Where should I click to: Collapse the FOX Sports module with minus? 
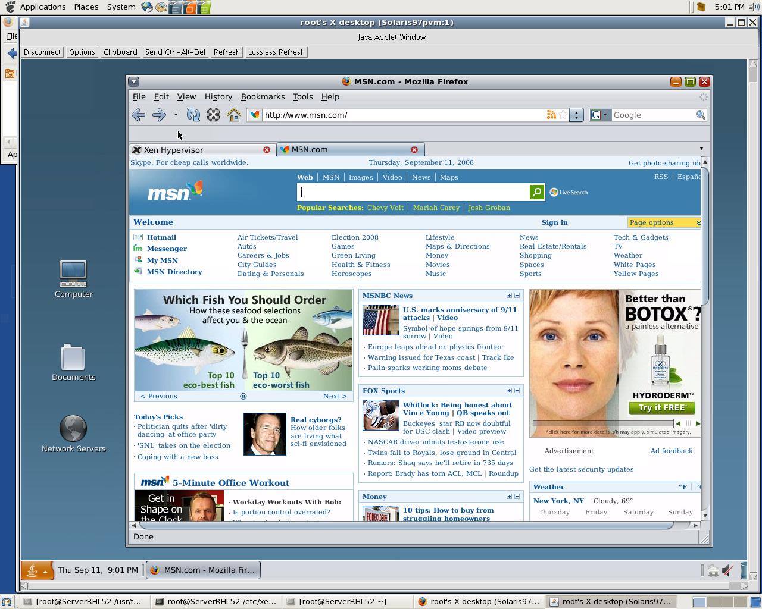click(x=517, y=391)
